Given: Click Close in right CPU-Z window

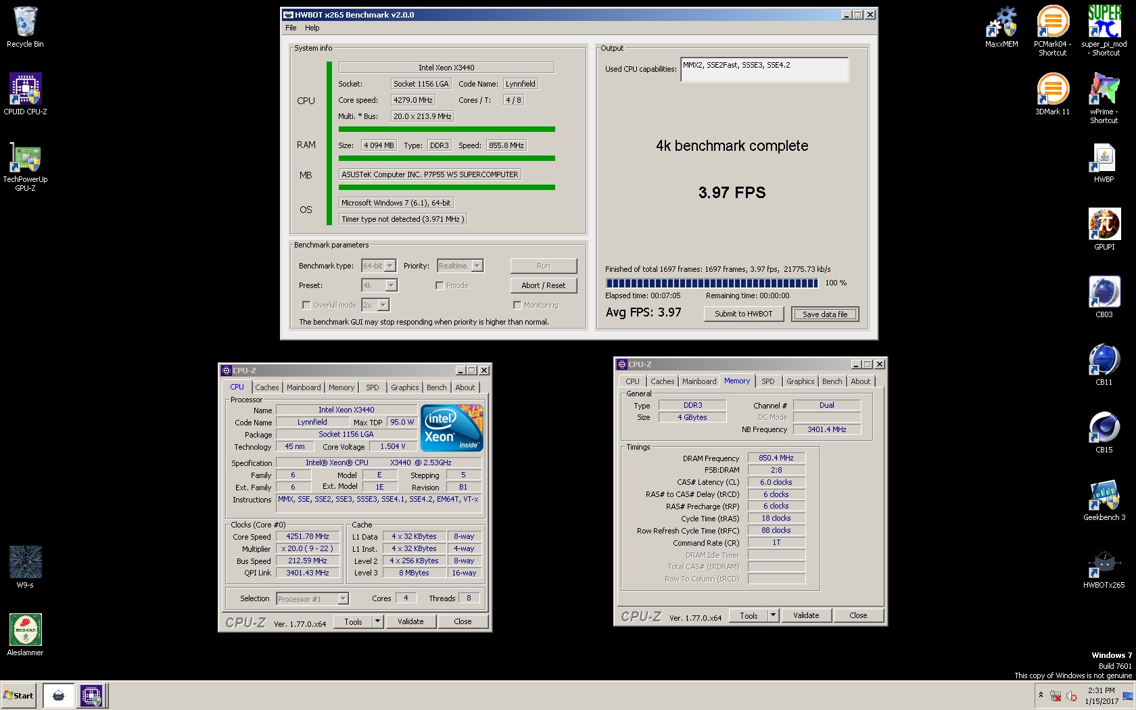Looking at the screenshot, I should click(x=858, y=615).
